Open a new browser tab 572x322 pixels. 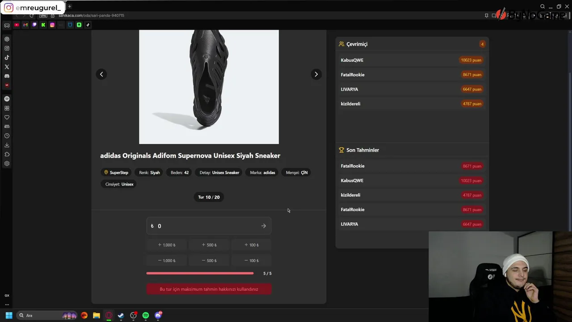[69, 6]
